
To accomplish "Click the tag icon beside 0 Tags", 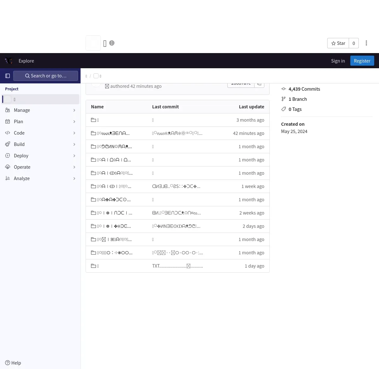I will click(x=284, y=109).
